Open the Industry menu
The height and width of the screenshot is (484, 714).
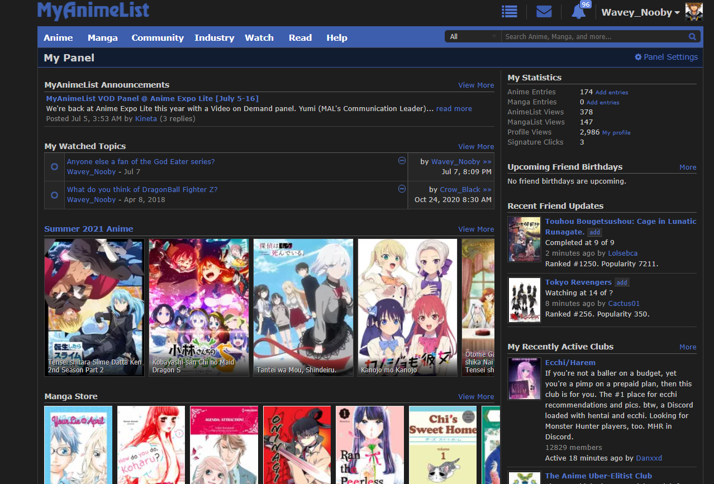click(x=214, y=37)
